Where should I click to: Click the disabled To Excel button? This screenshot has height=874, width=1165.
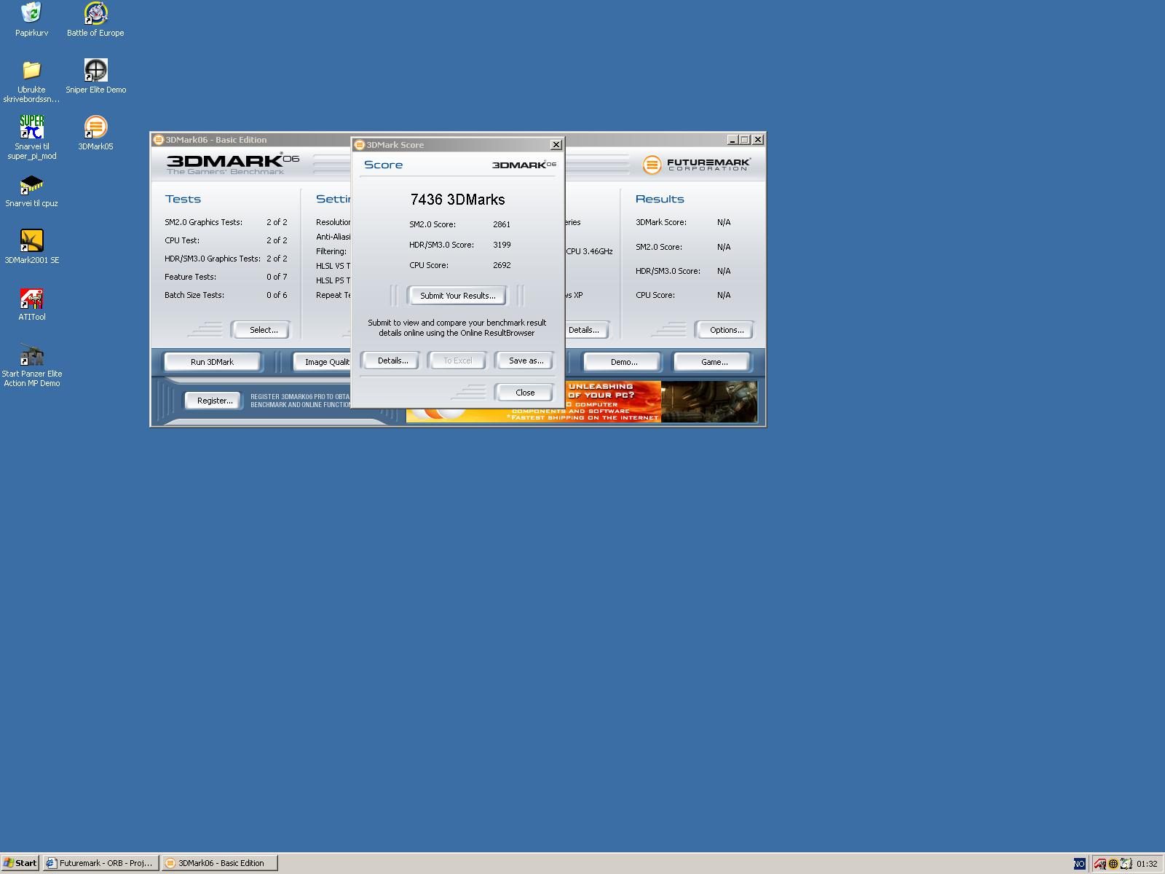(x=458, y=361)
